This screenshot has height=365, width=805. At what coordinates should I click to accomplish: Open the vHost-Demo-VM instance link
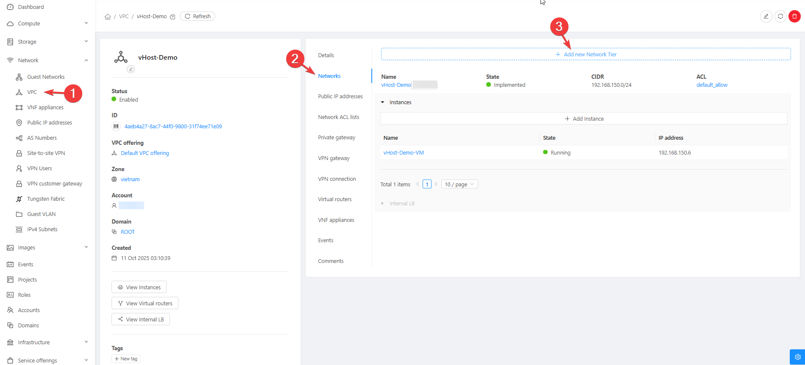coord(404,153)
